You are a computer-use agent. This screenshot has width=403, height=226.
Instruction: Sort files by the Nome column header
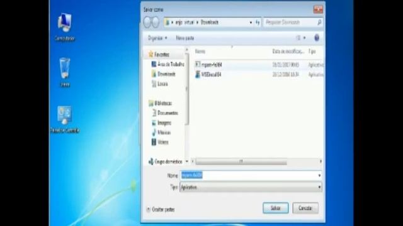click(x=200, y=51)
